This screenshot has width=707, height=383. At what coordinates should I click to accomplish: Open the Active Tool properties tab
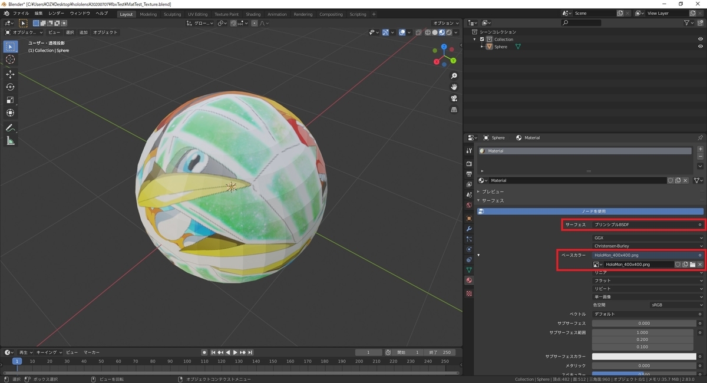click(469, 151)
